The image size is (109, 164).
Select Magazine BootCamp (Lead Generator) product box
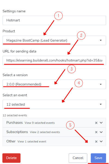[x=54, y=40]
